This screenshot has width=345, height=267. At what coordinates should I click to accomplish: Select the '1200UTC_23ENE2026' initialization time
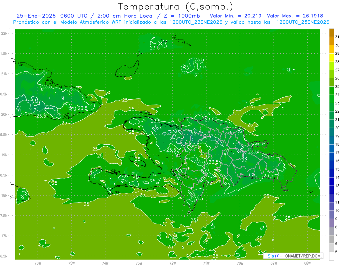196,22
